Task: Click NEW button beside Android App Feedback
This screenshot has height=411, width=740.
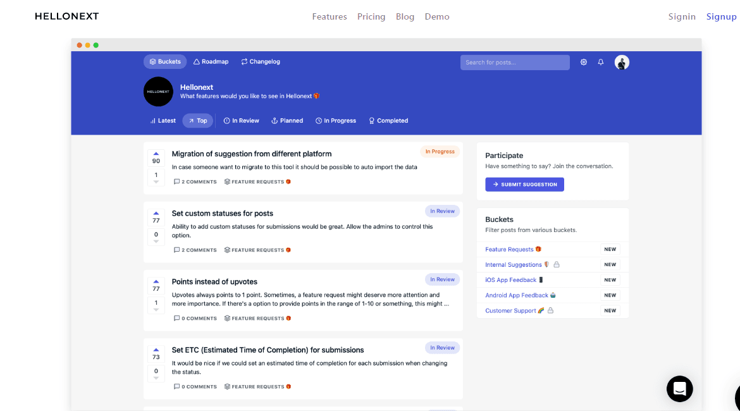Action: (x=610, y=295)
